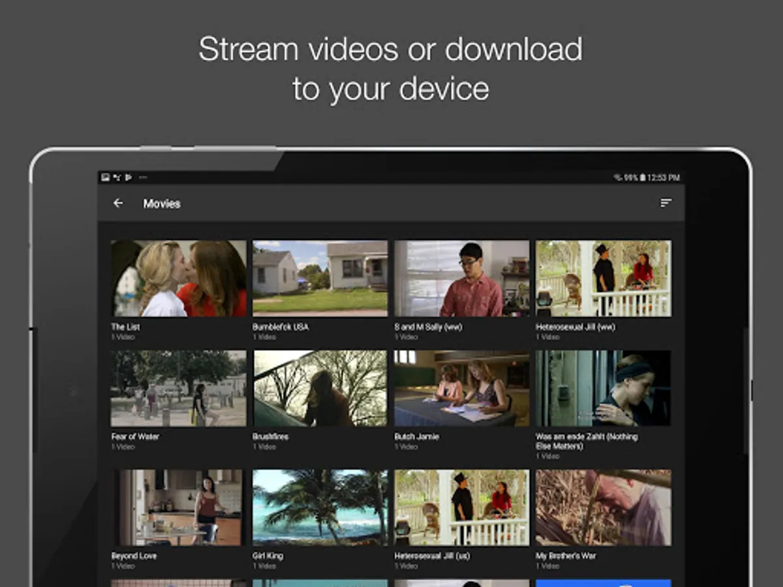This screenshot has width=783, height=587.
Task: Open the Bumblefck USA thumbnail
Action: click(320, 278)
